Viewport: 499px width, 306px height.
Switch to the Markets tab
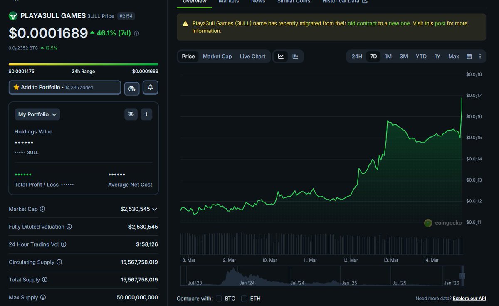click(x=229, y=2)
